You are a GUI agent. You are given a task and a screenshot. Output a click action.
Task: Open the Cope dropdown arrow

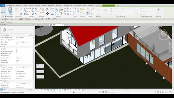click(30, 9)
